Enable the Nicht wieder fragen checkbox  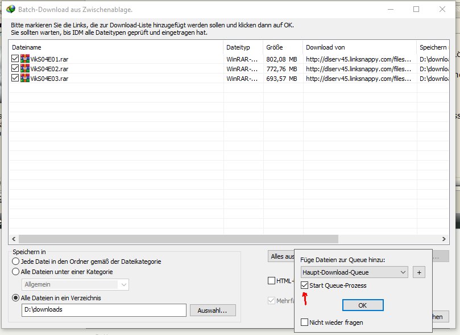pyautogui.click(x=305, y=322)
